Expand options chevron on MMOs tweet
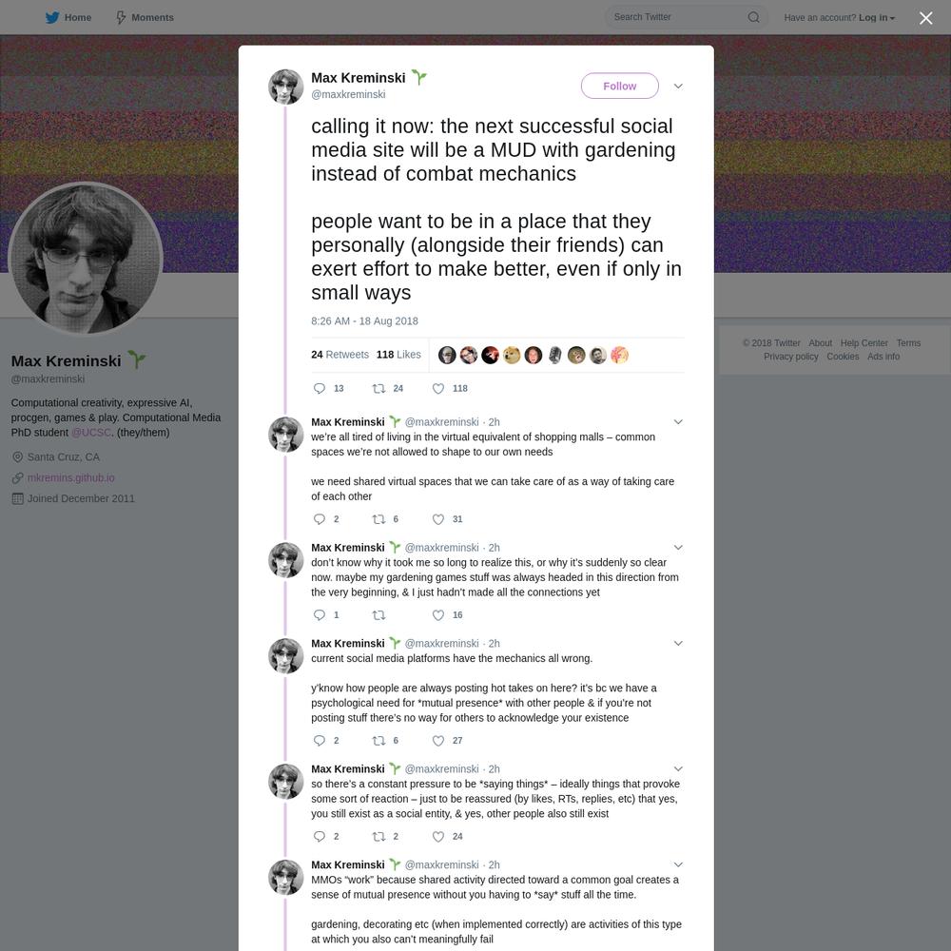This screenshot has height=951, width=951. click(678, 864)
